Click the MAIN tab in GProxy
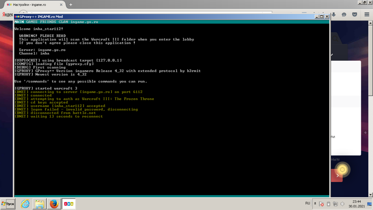Screen dimensions: 373x210 19,22
